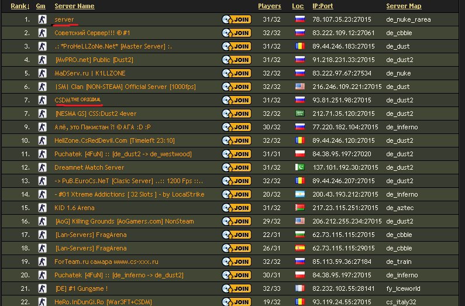Open Алё, это Пакистан server link

[x=102, y=127]
